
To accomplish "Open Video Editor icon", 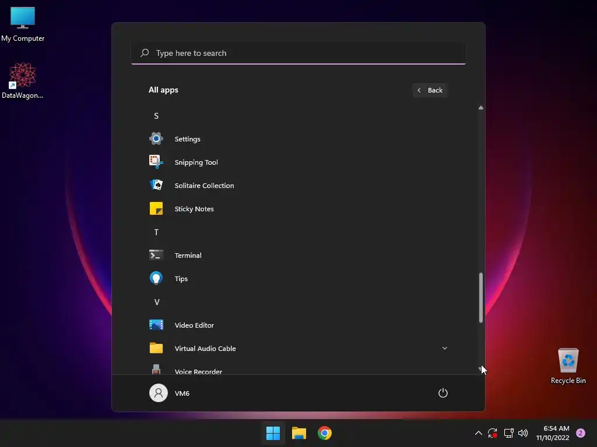I will point(156,325).
